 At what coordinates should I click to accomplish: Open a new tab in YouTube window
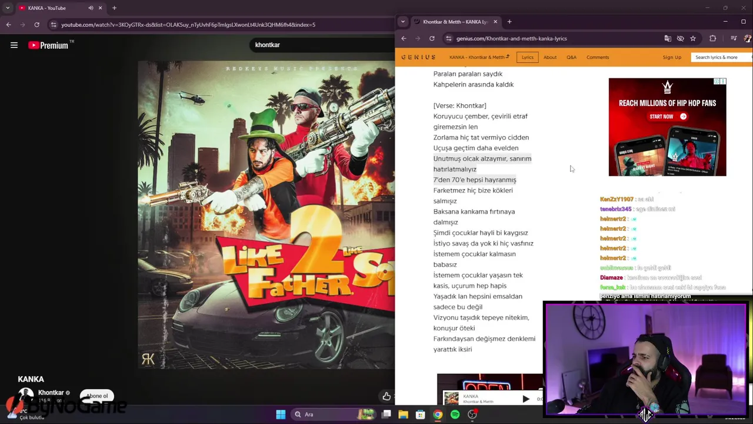pyautogui.click(x=114, y=8)
